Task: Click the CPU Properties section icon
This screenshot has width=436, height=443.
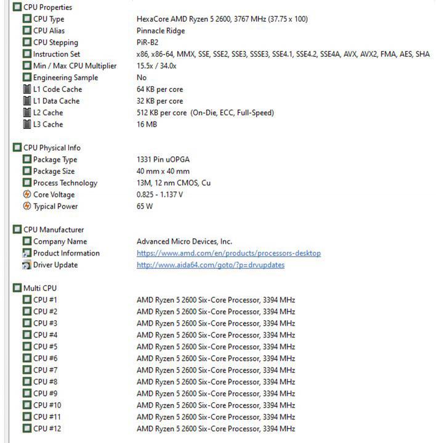Action: 17,7
